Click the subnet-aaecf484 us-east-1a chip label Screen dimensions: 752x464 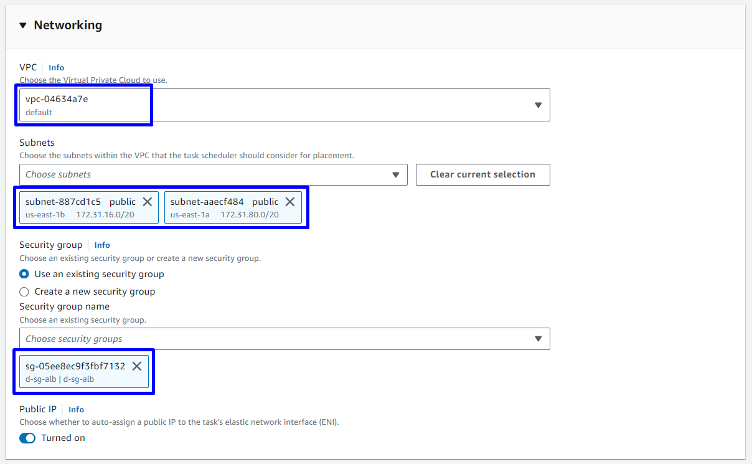tap(224, 207)
